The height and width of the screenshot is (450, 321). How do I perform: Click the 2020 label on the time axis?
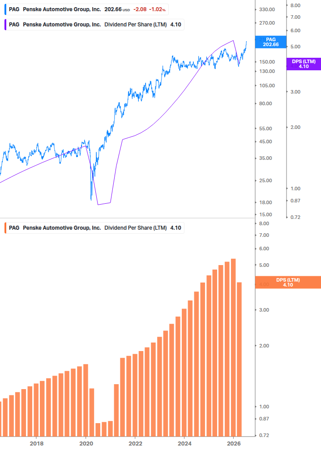click(86, 444)
